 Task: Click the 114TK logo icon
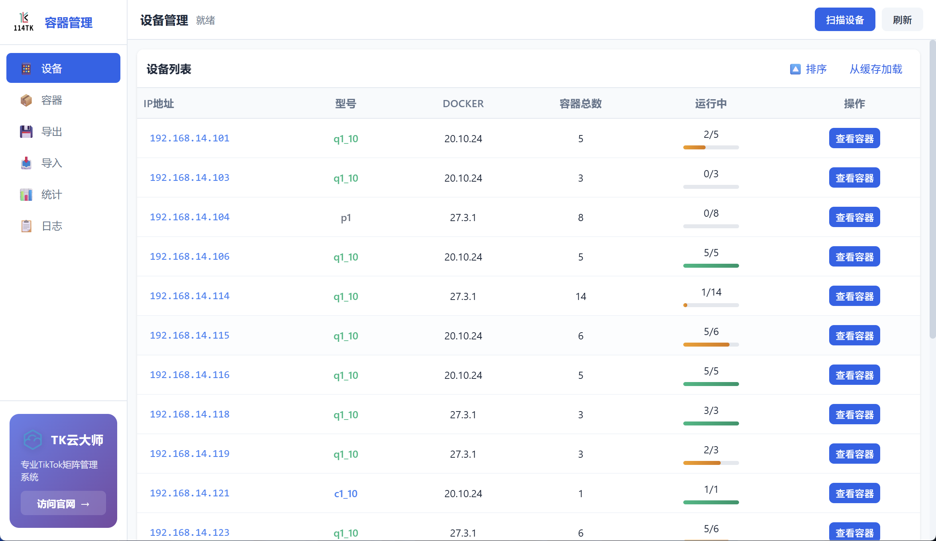click(24, 22)
